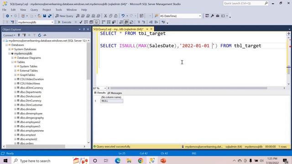This screenshot has width=292, height=164.
Task: Open the File menu
Action: coord(4,10)
